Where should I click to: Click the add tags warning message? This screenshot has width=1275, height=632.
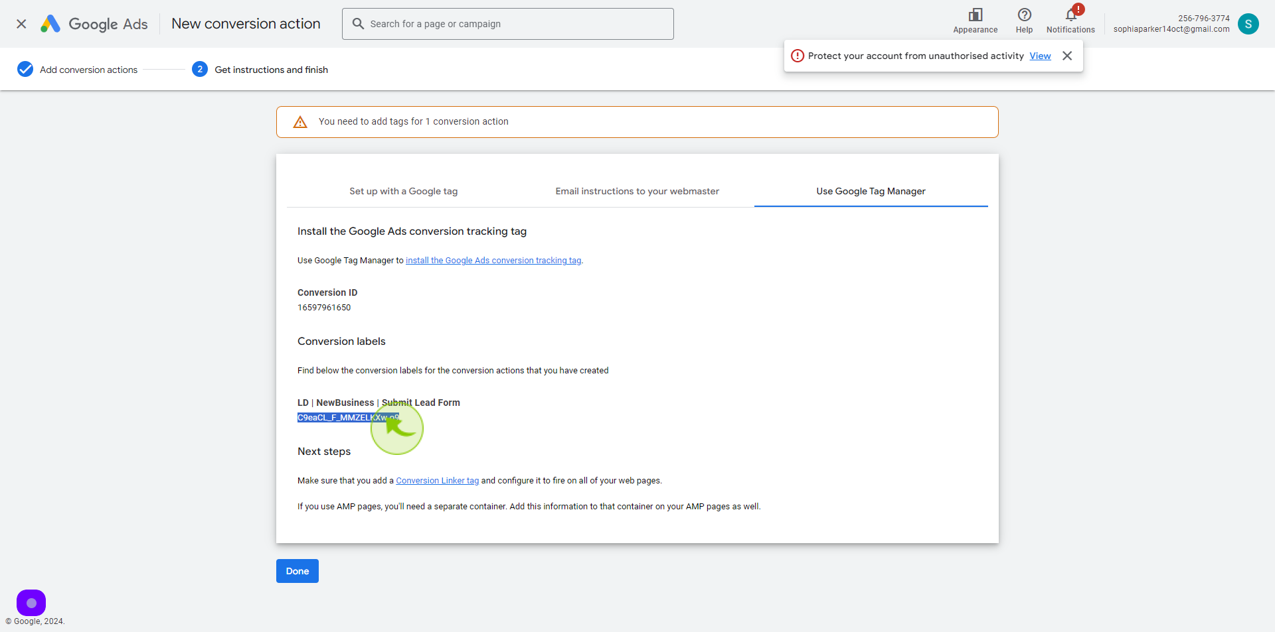tap(413, 121)
